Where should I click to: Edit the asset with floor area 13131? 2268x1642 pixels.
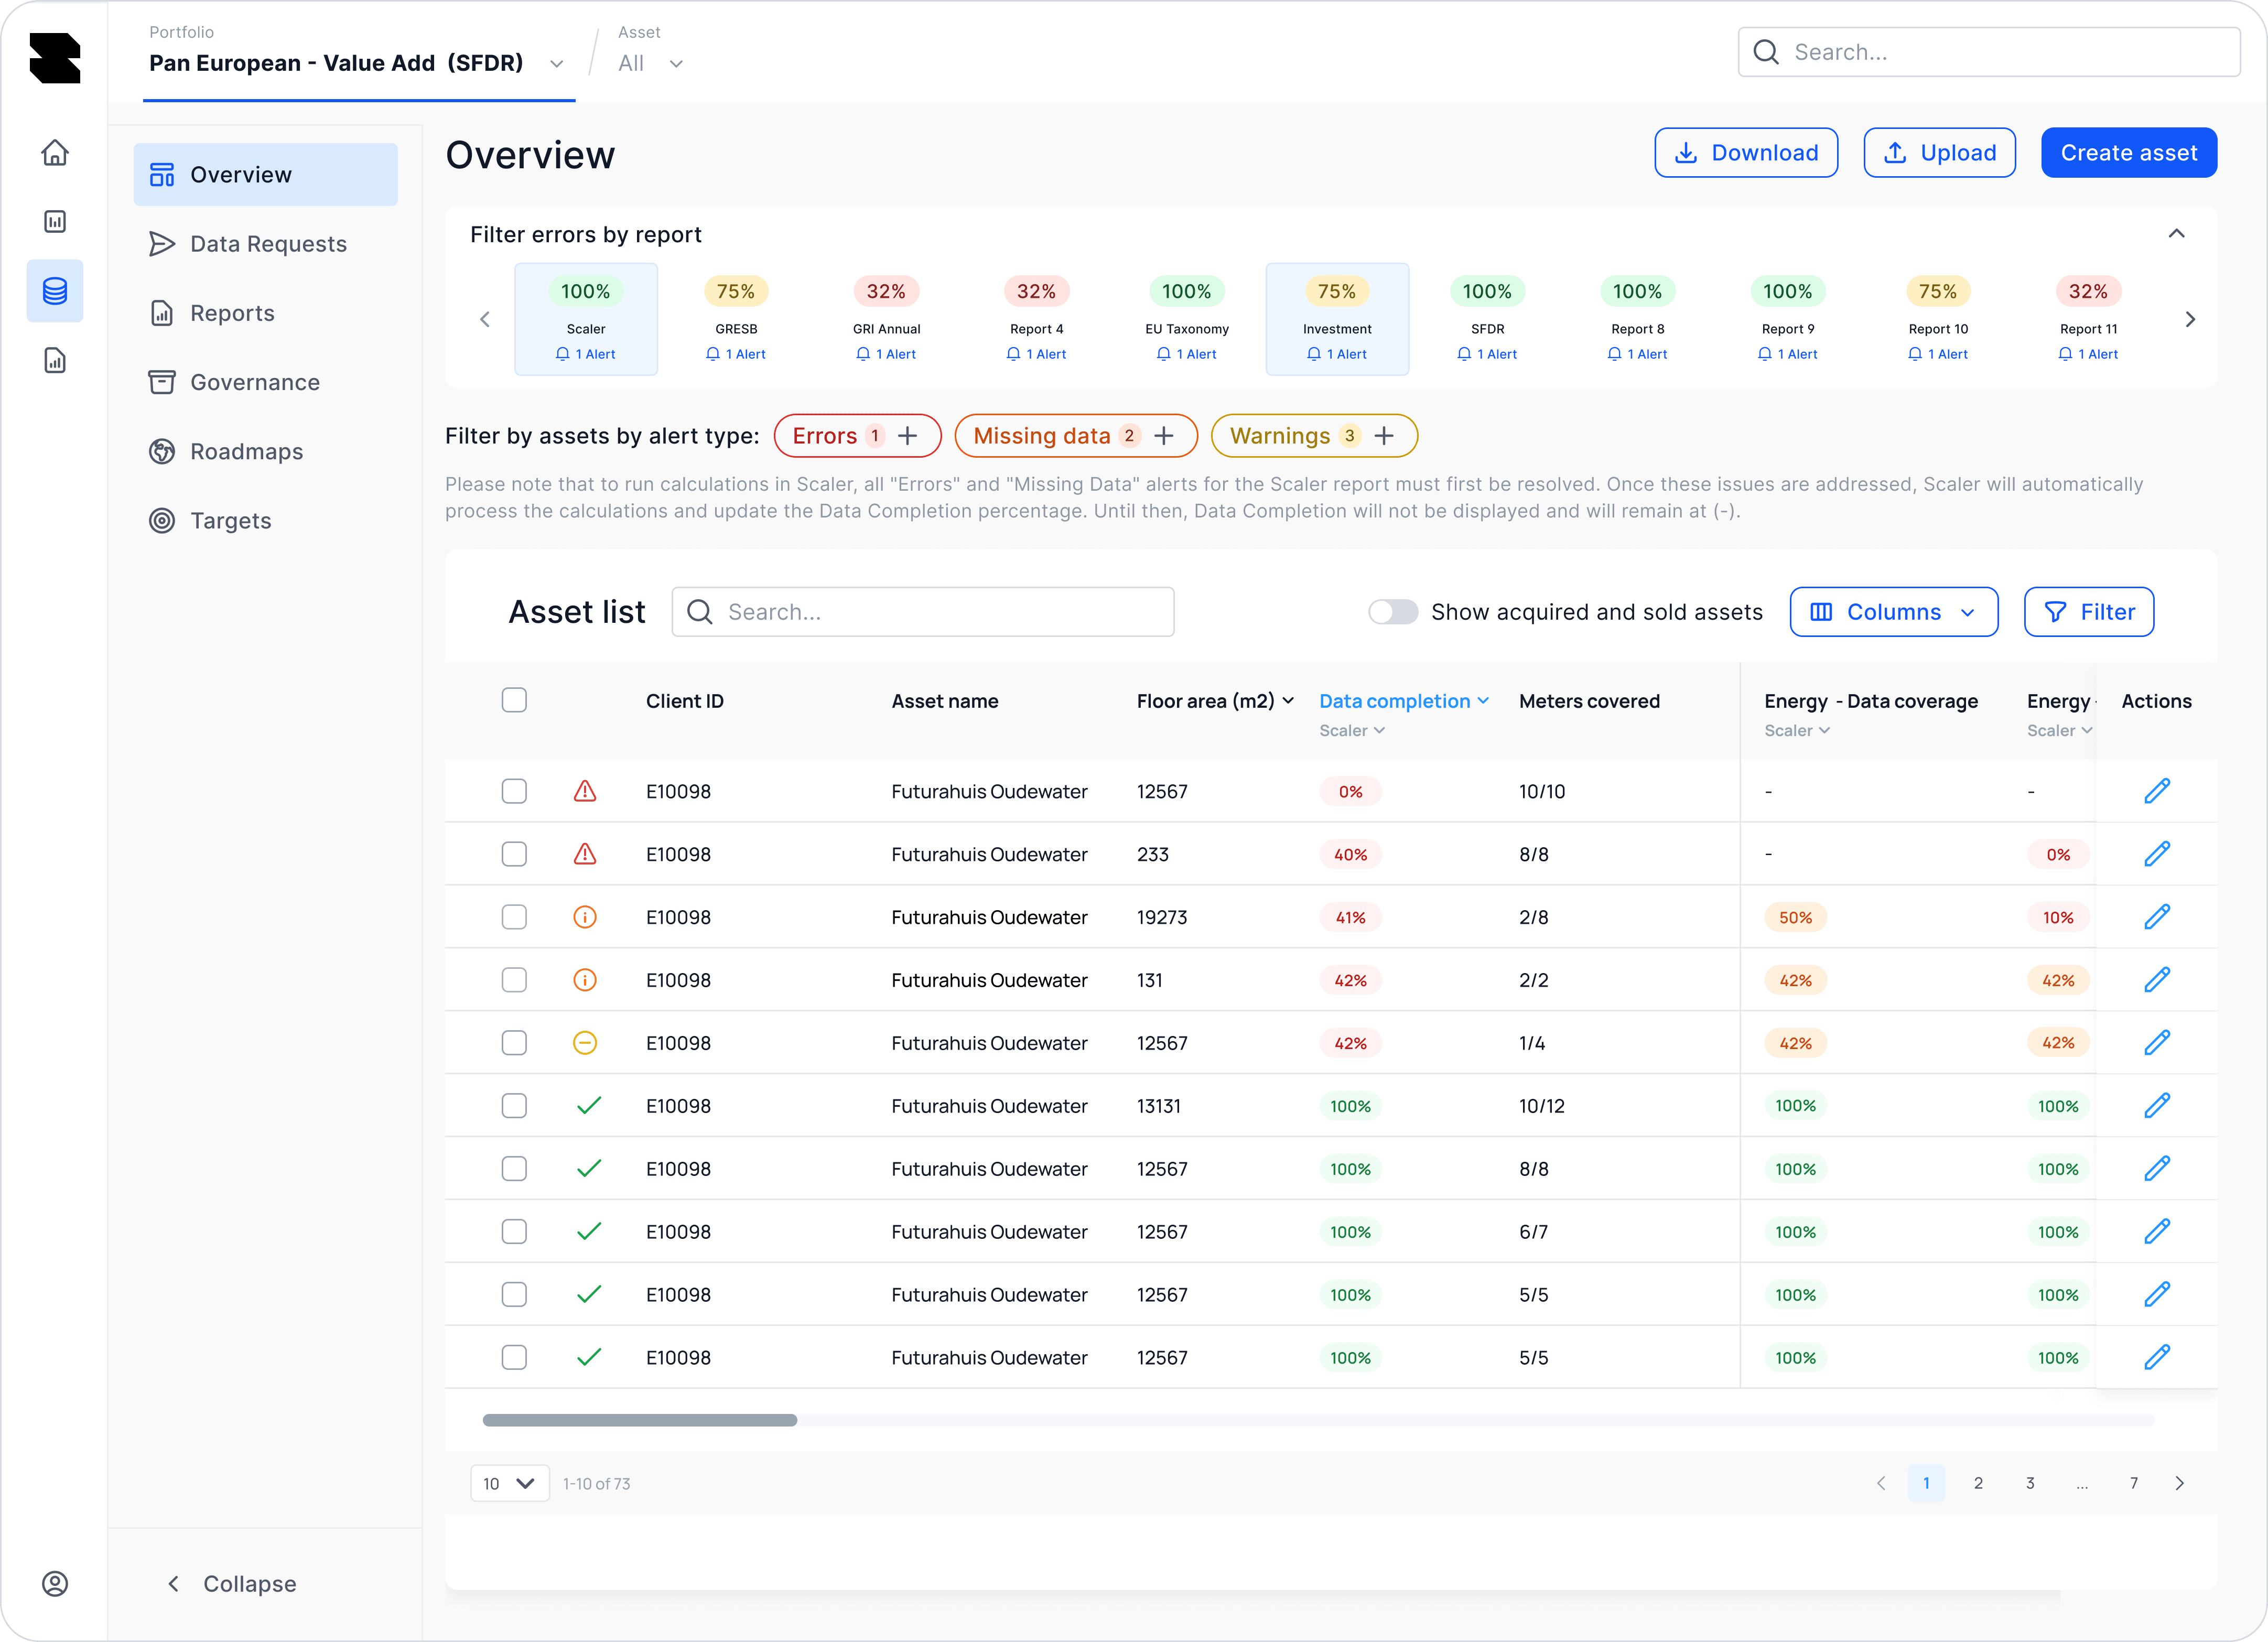coord(2157,1106)
